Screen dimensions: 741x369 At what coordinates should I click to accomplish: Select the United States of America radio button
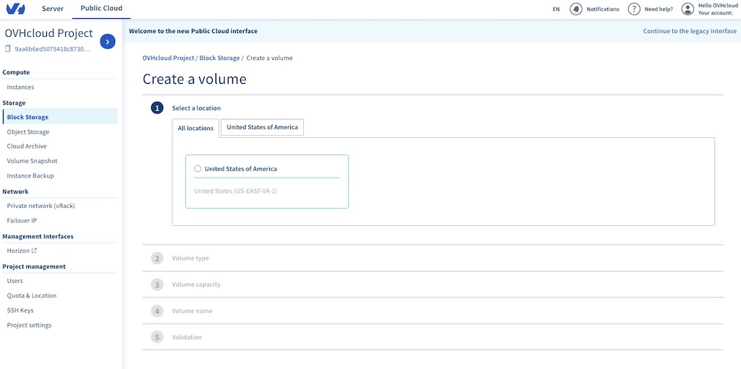(x=198, y=168)
